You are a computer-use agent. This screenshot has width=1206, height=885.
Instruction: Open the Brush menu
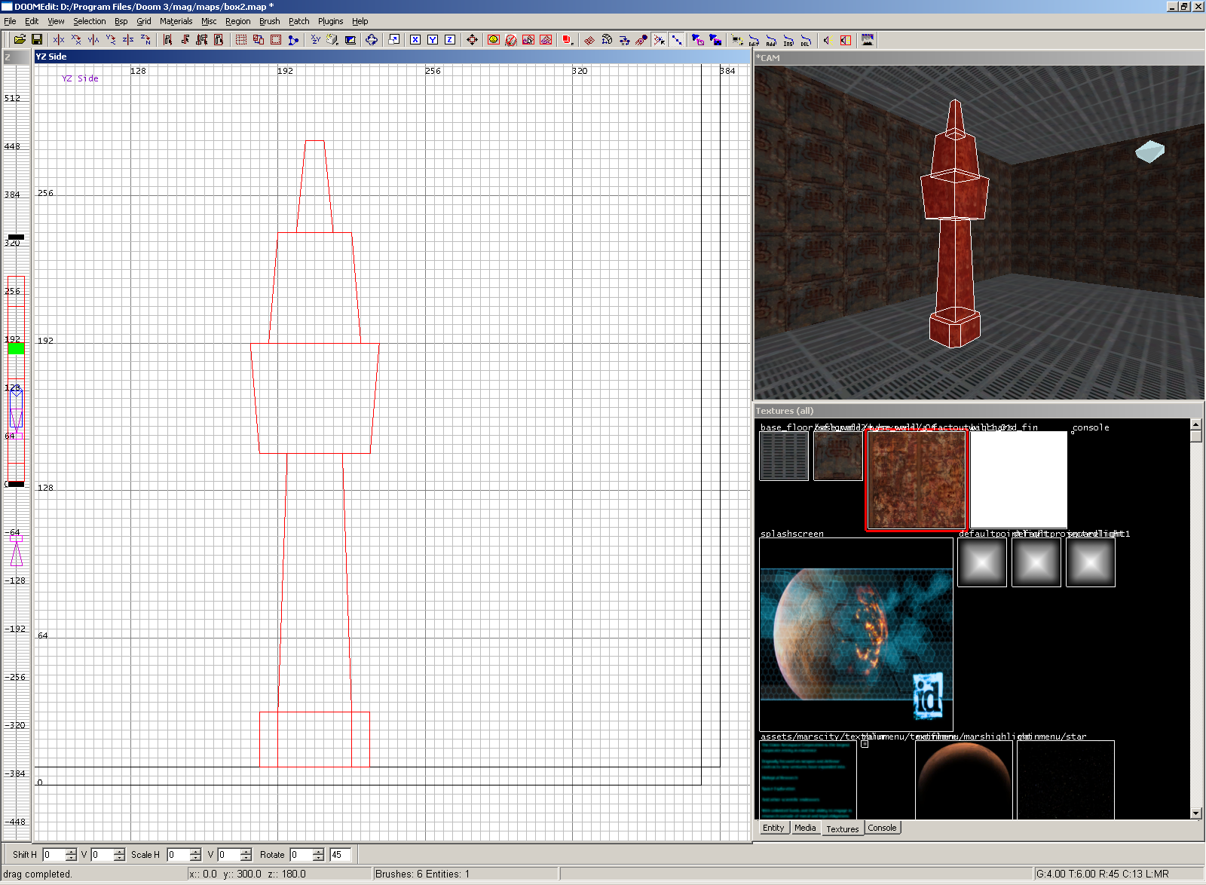coord(269,21)
